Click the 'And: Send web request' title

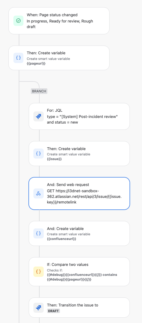click(x=68, y=184)
